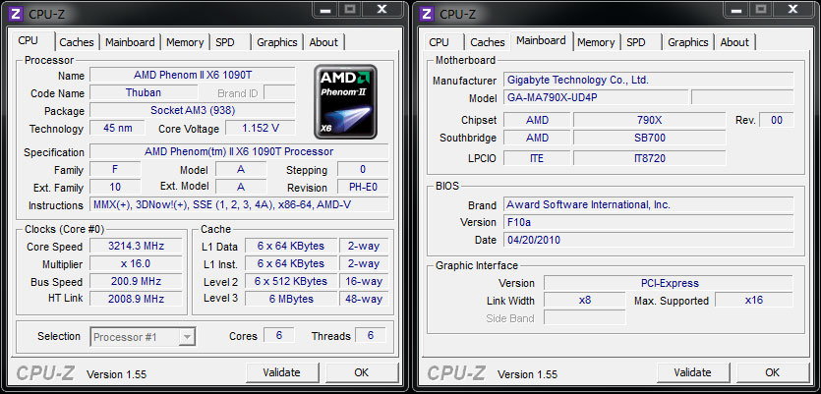Click OK button in left window
The height and width of the screenshot is (394, 821).
pos(361,372)
